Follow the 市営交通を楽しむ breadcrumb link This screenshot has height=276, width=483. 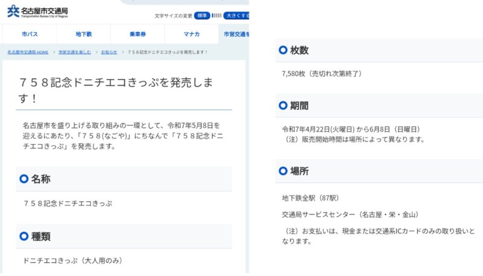click(x=75, y=52)
